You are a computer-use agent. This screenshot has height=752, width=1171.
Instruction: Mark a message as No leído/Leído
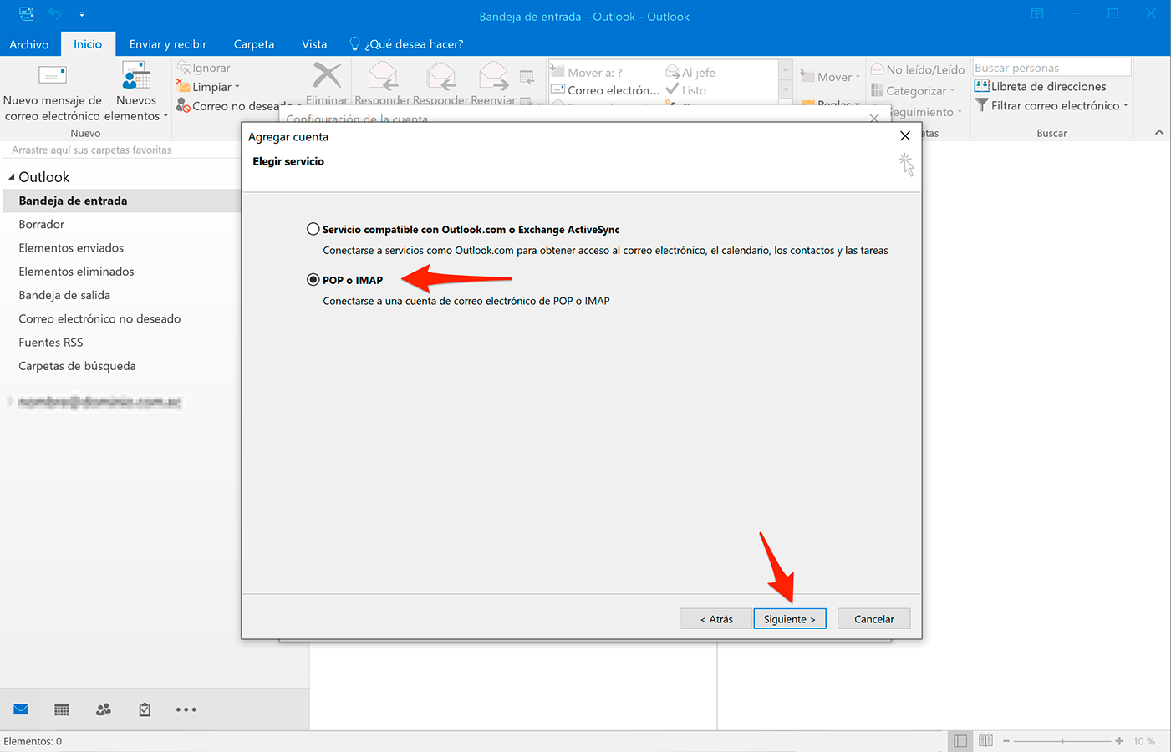(917, 69)
